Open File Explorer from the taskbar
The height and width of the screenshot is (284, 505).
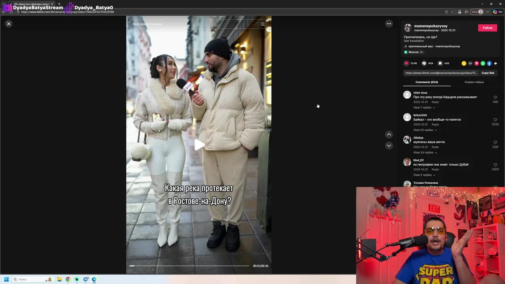click(x=59, y=279)
